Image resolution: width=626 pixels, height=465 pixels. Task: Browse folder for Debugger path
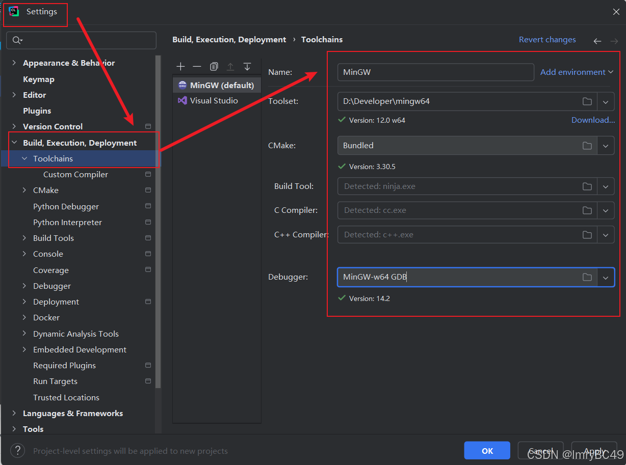pos(587,277)
